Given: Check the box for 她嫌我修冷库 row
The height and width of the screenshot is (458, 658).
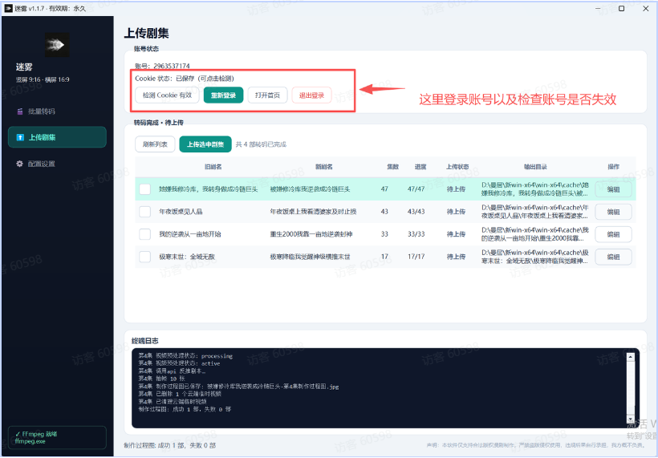Looking at the screenshot, I should click(144, 189).
